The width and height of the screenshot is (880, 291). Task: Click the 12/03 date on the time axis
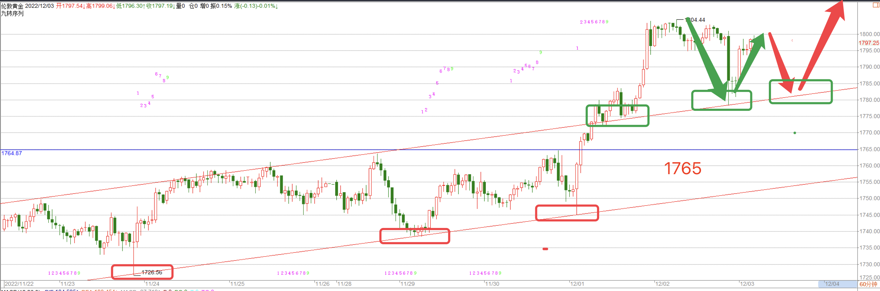point(747,284)
